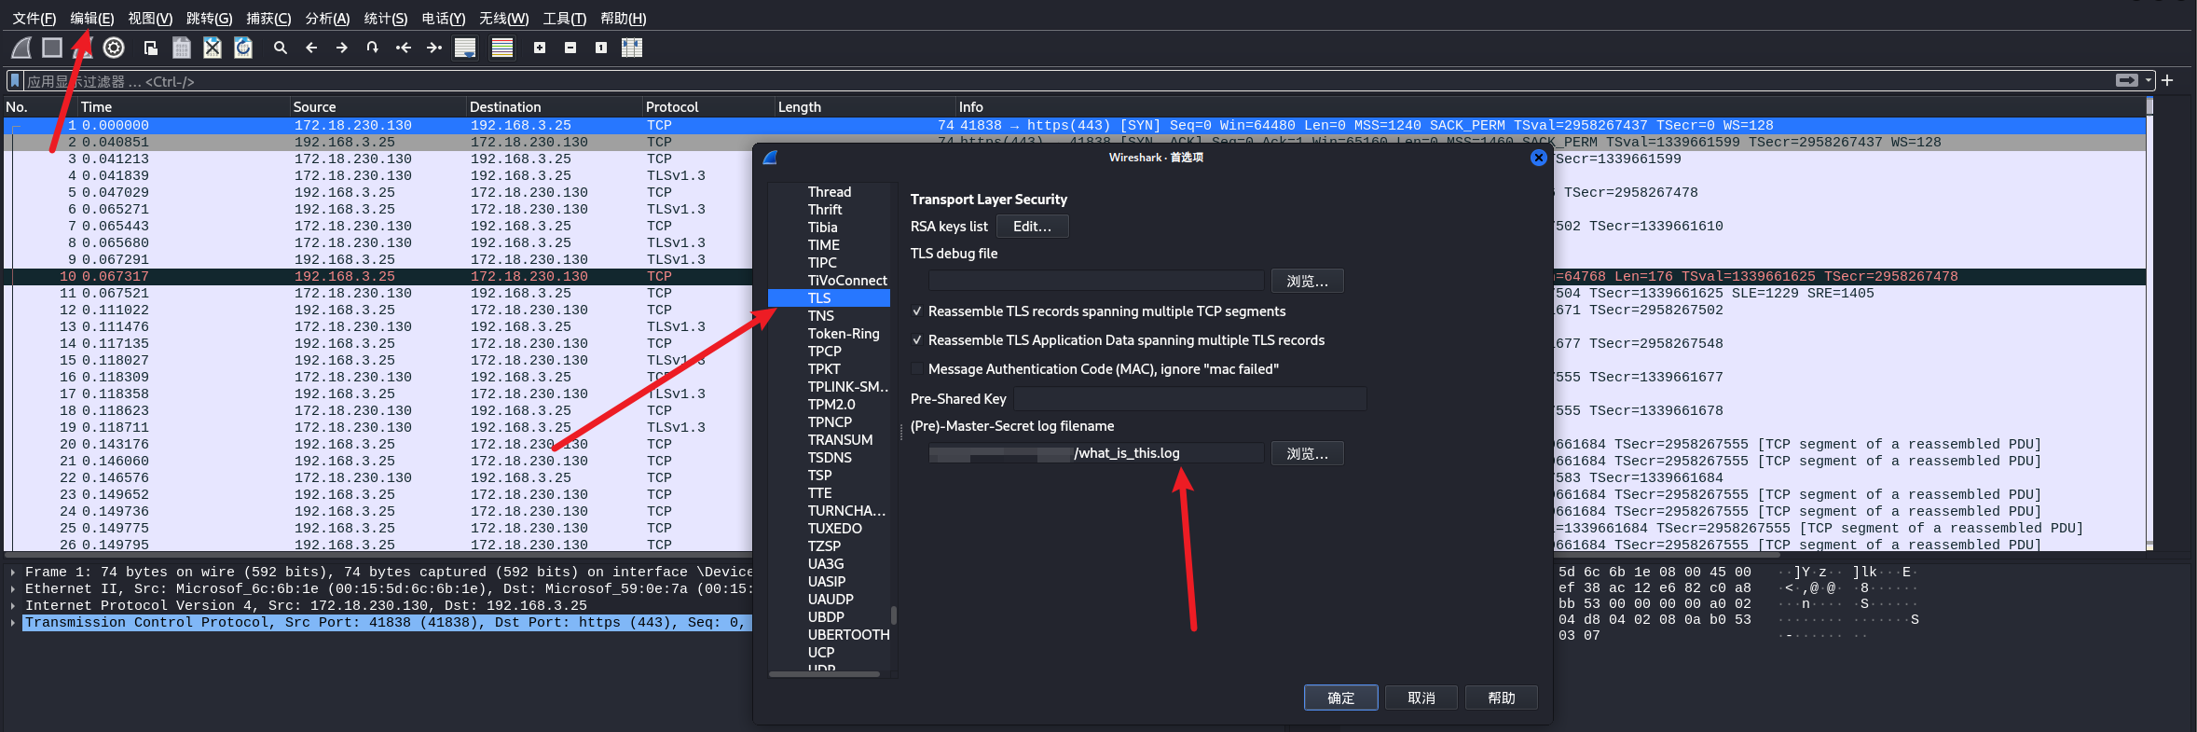Image resolution: width=2197 pixels, height=732 pixels.
Task: Select Token-Ring in protocol list
Action: 844,334
